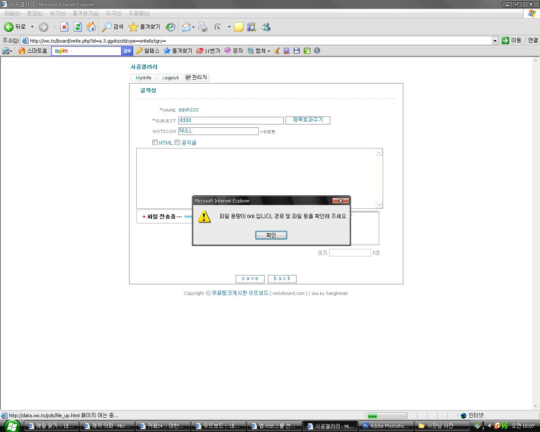The height and width of the screenshot is (432, 540).
Task: Click the 알패스 key icon
Action: 139,51
